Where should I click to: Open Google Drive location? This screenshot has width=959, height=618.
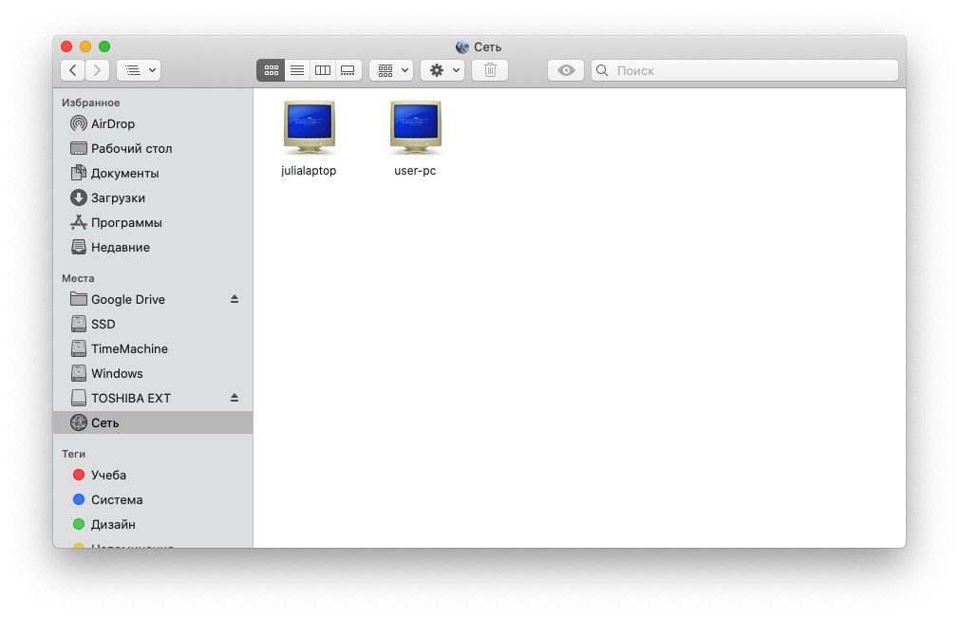tap(153, 300)
